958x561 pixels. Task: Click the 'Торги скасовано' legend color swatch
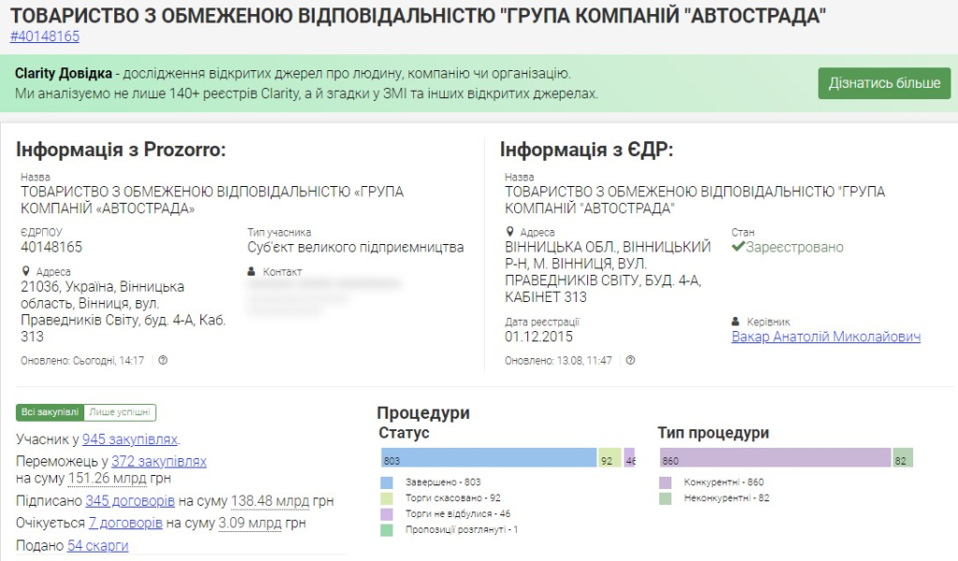(387, 498)
